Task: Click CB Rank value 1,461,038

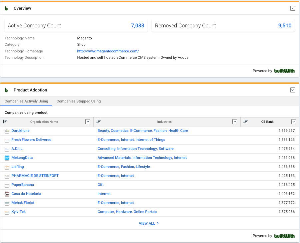Action: [x=287, y=158]
